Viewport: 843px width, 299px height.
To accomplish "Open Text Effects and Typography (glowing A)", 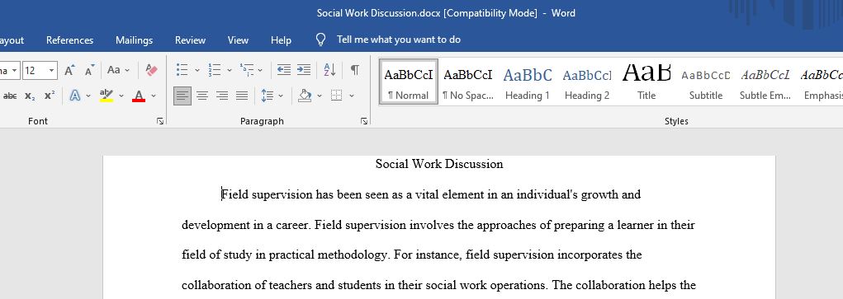I will [x=75, y=96].
